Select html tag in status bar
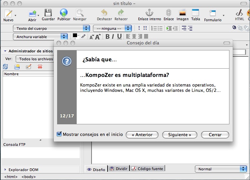Viewport: 250px width, 180px height. pyautogui.click(x=11, y=177)
